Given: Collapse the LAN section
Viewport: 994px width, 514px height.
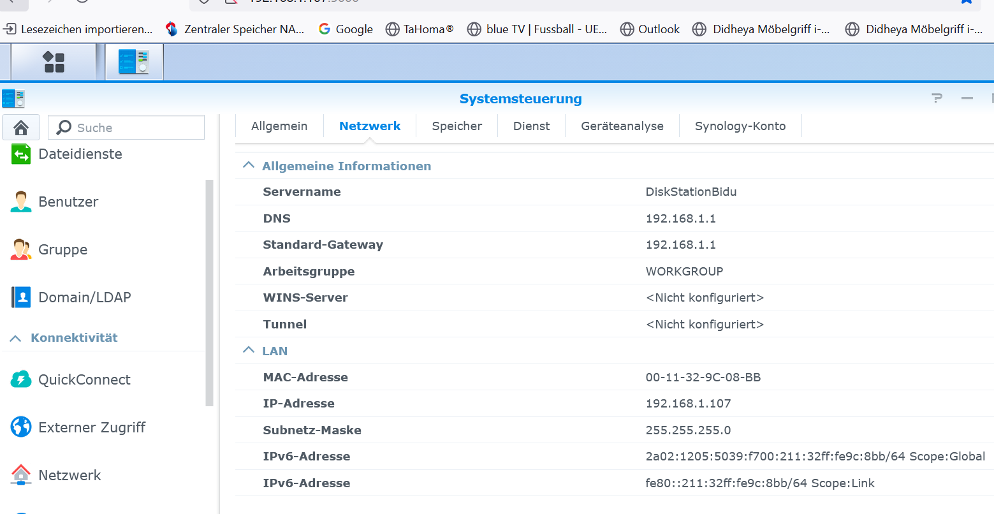Looking at the screenshot, I should pyautogui.click(x=249, y=351).
